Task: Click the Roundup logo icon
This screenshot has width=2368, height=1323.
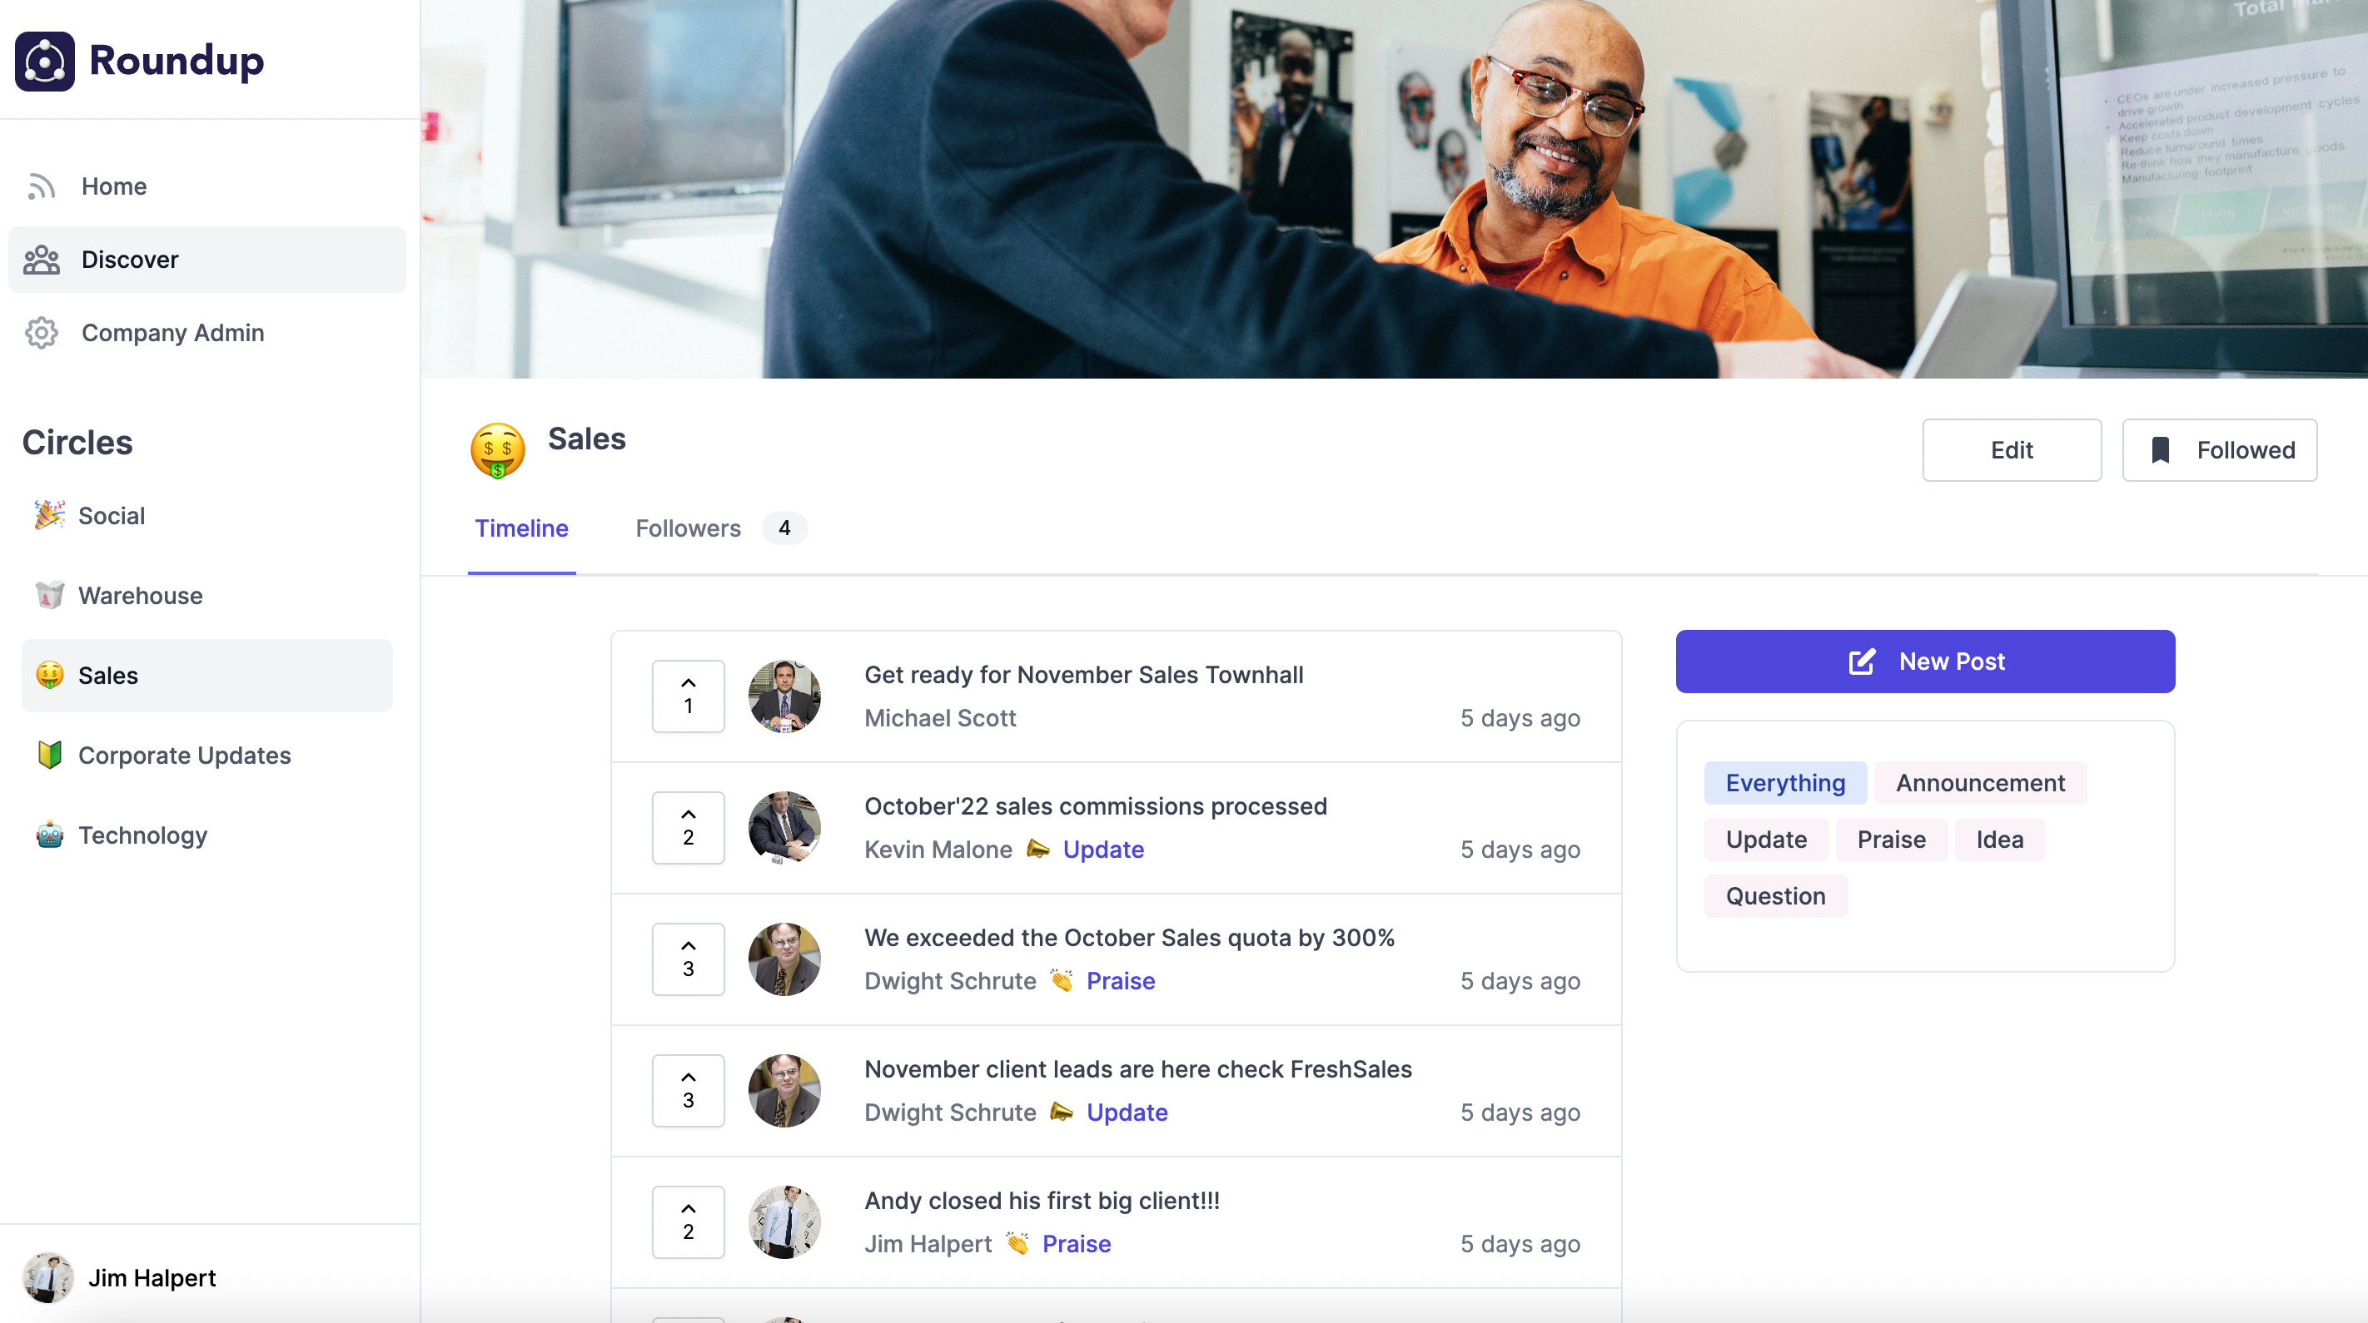Action: [44, 61]
